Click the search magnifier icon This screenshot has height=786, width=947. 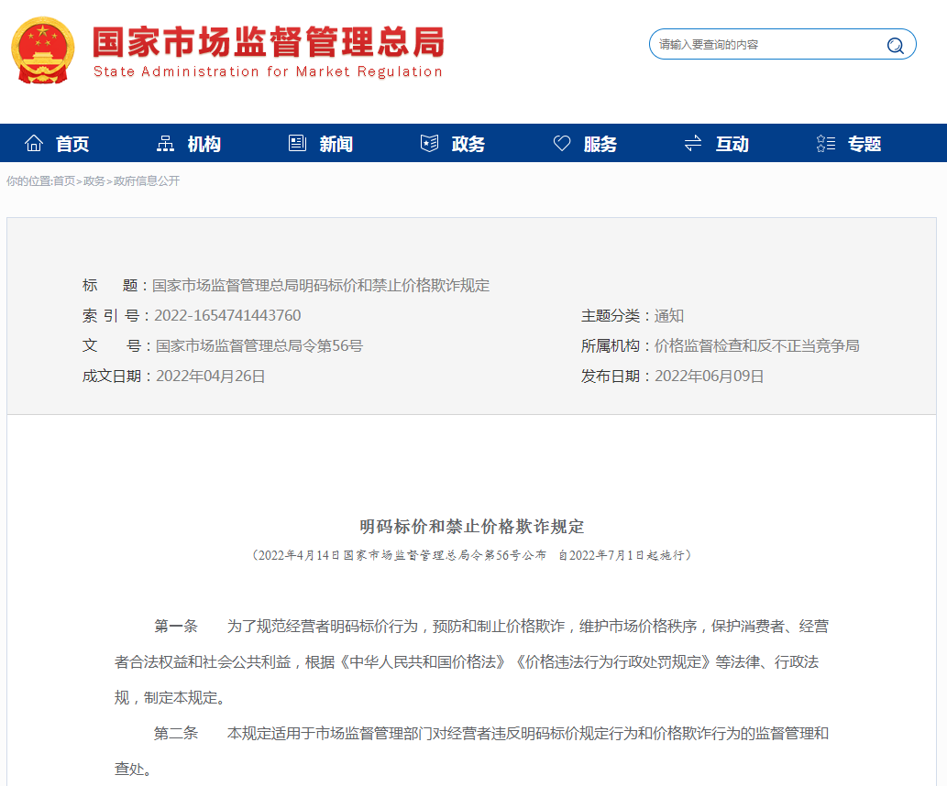coord(894,43)
